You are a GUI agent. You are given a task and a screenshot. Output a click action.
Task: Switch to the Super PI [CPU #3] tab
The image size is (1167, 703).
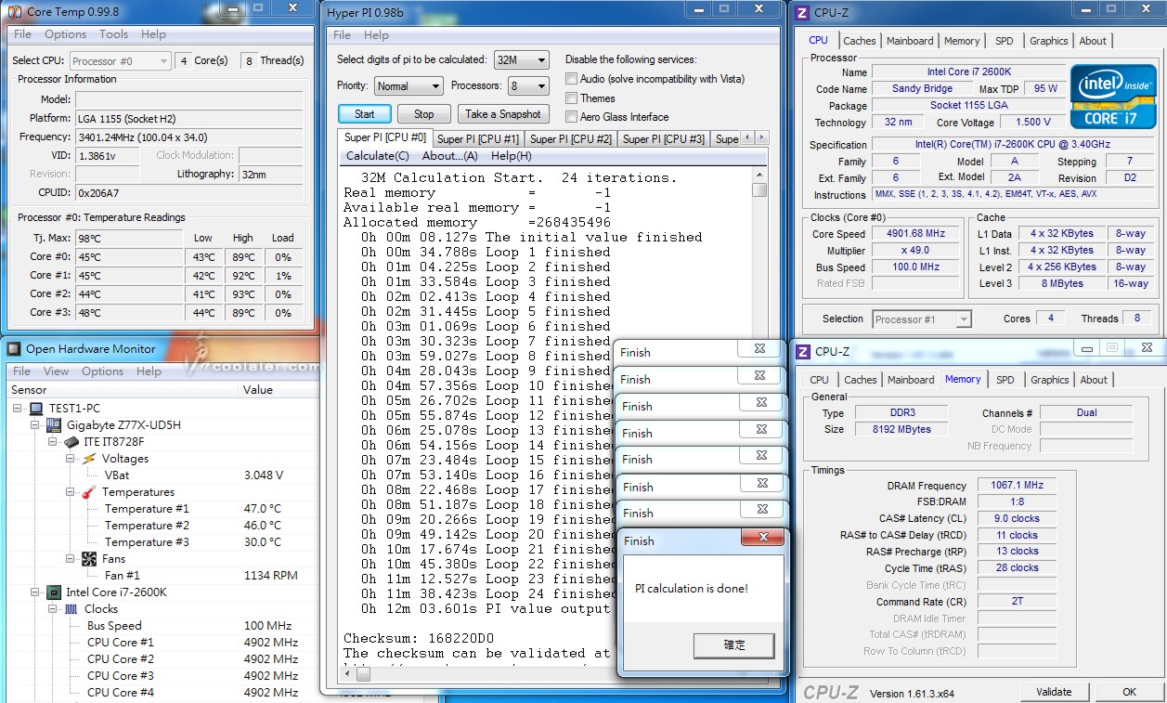click(664, 139)
